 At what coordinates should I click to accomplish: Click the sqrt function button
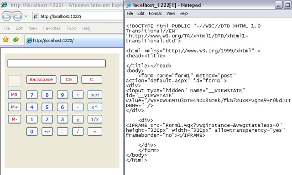click(x=95, y=95)
